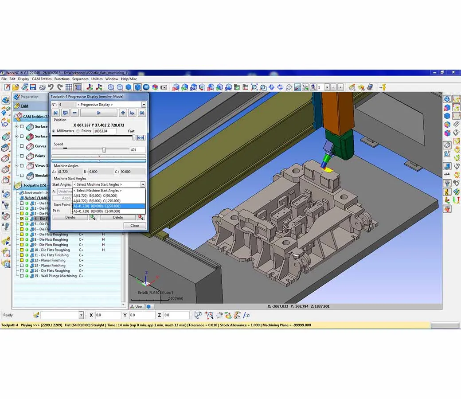Toggle checkbox for 11 - Die Flats Finishing
461x399 pixels.
coord(22,255)
